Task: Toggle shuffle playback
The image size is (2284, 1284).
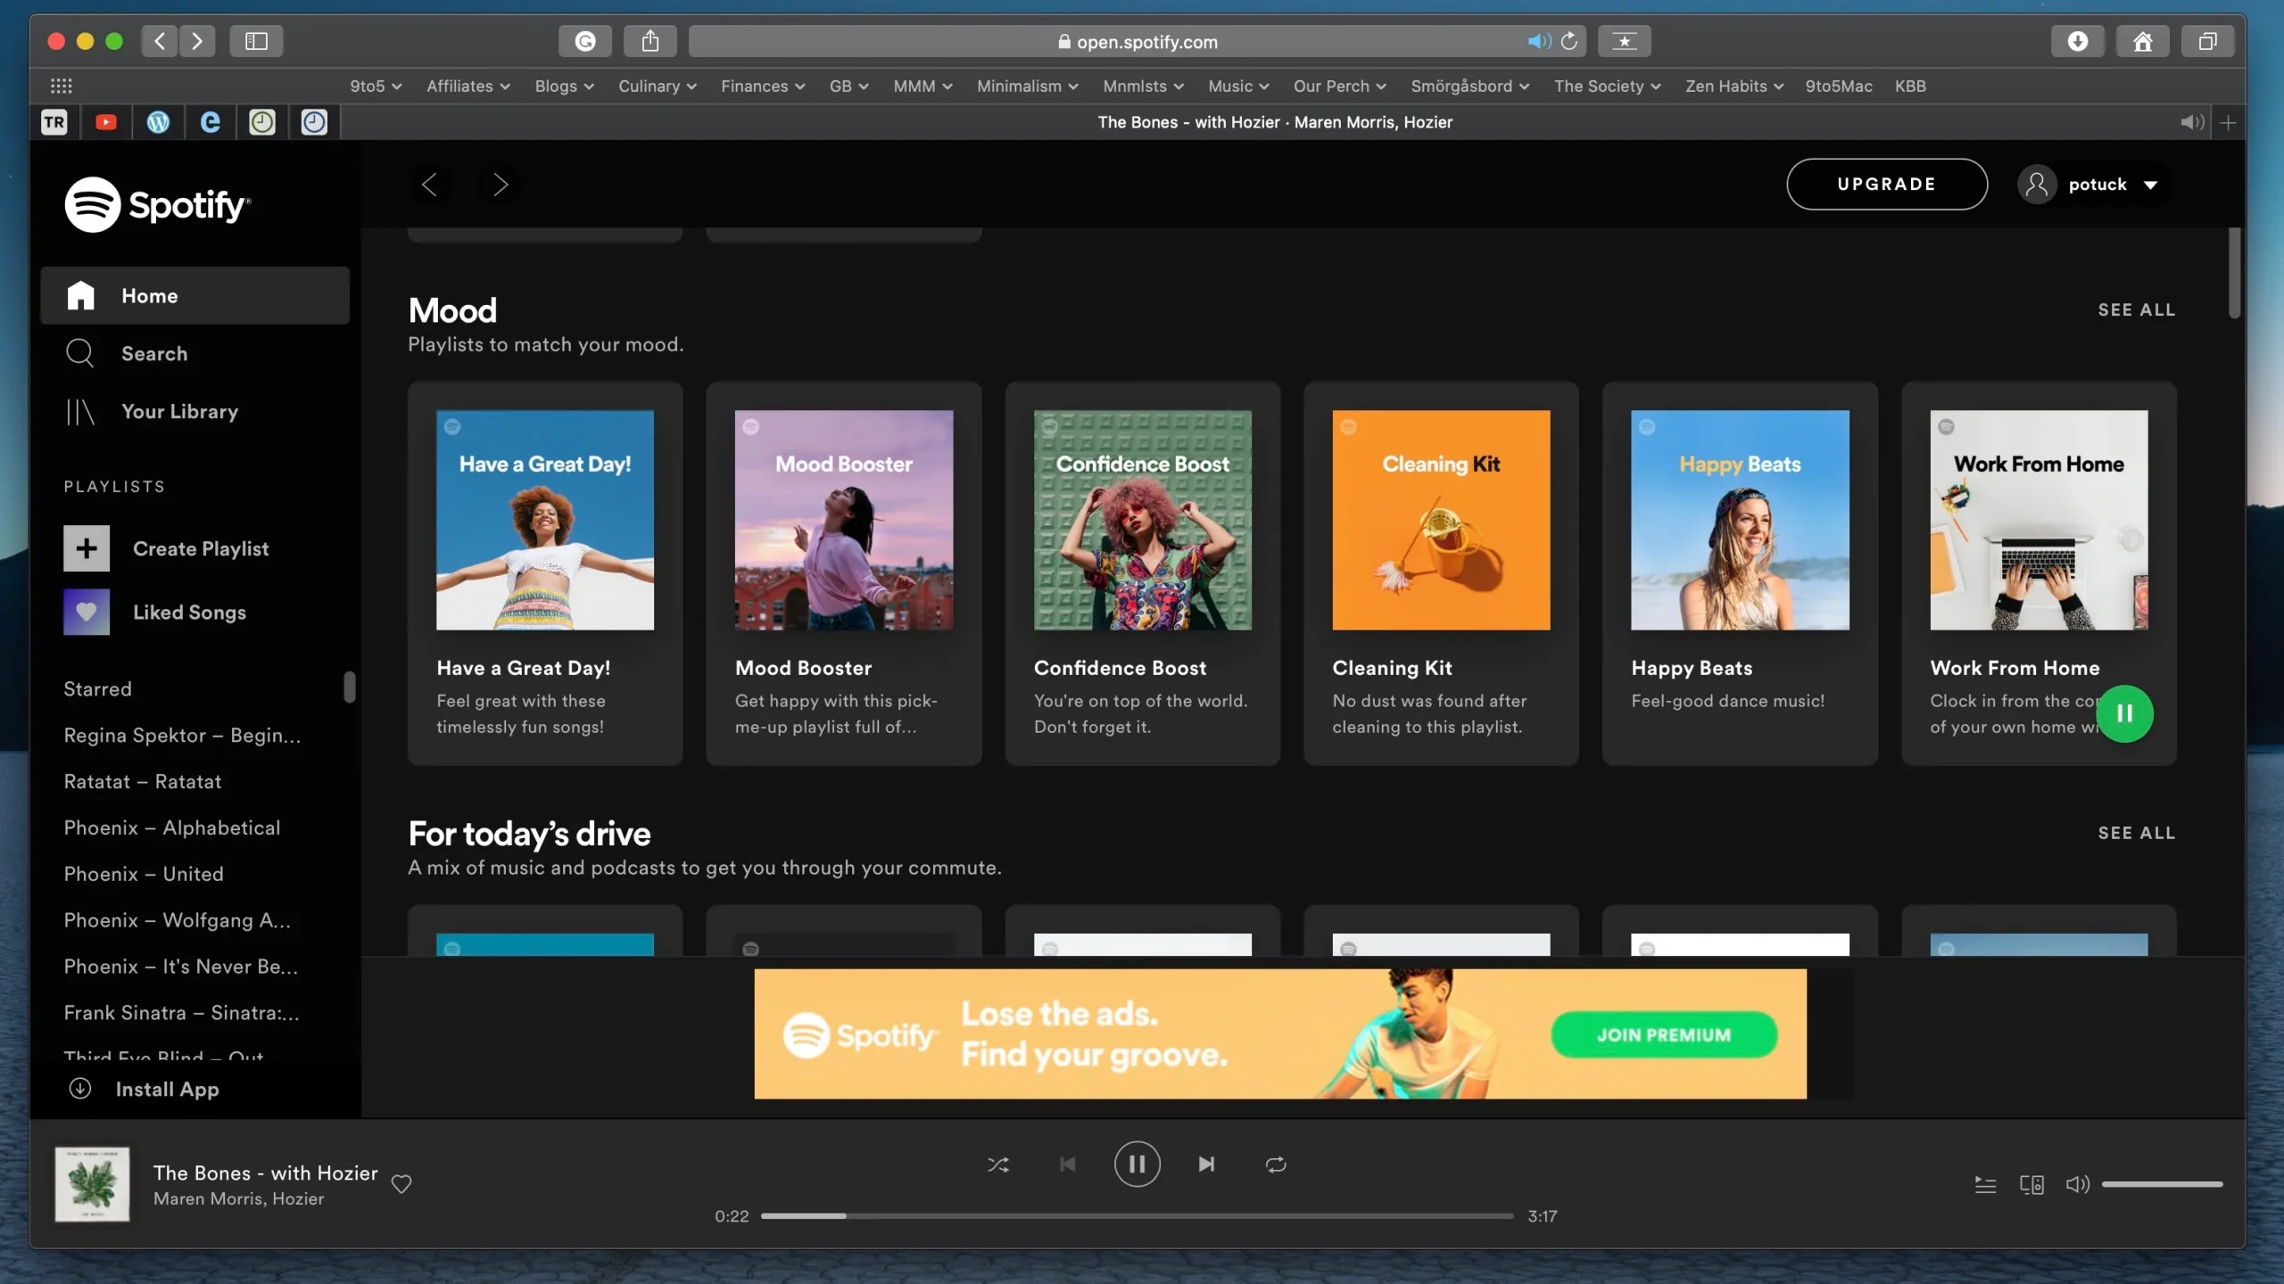Action: point(998,1164)
